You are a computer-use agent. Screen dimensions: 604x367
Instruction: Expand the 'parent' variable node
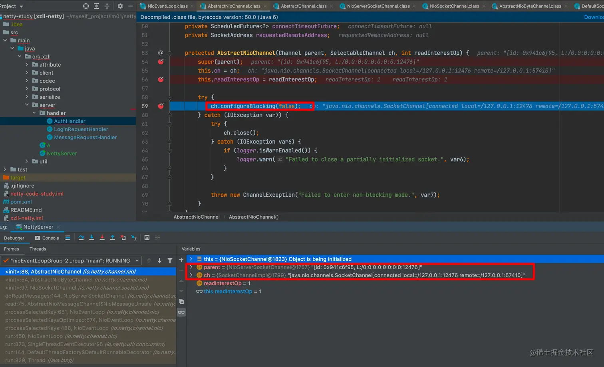tap(191, 267)
